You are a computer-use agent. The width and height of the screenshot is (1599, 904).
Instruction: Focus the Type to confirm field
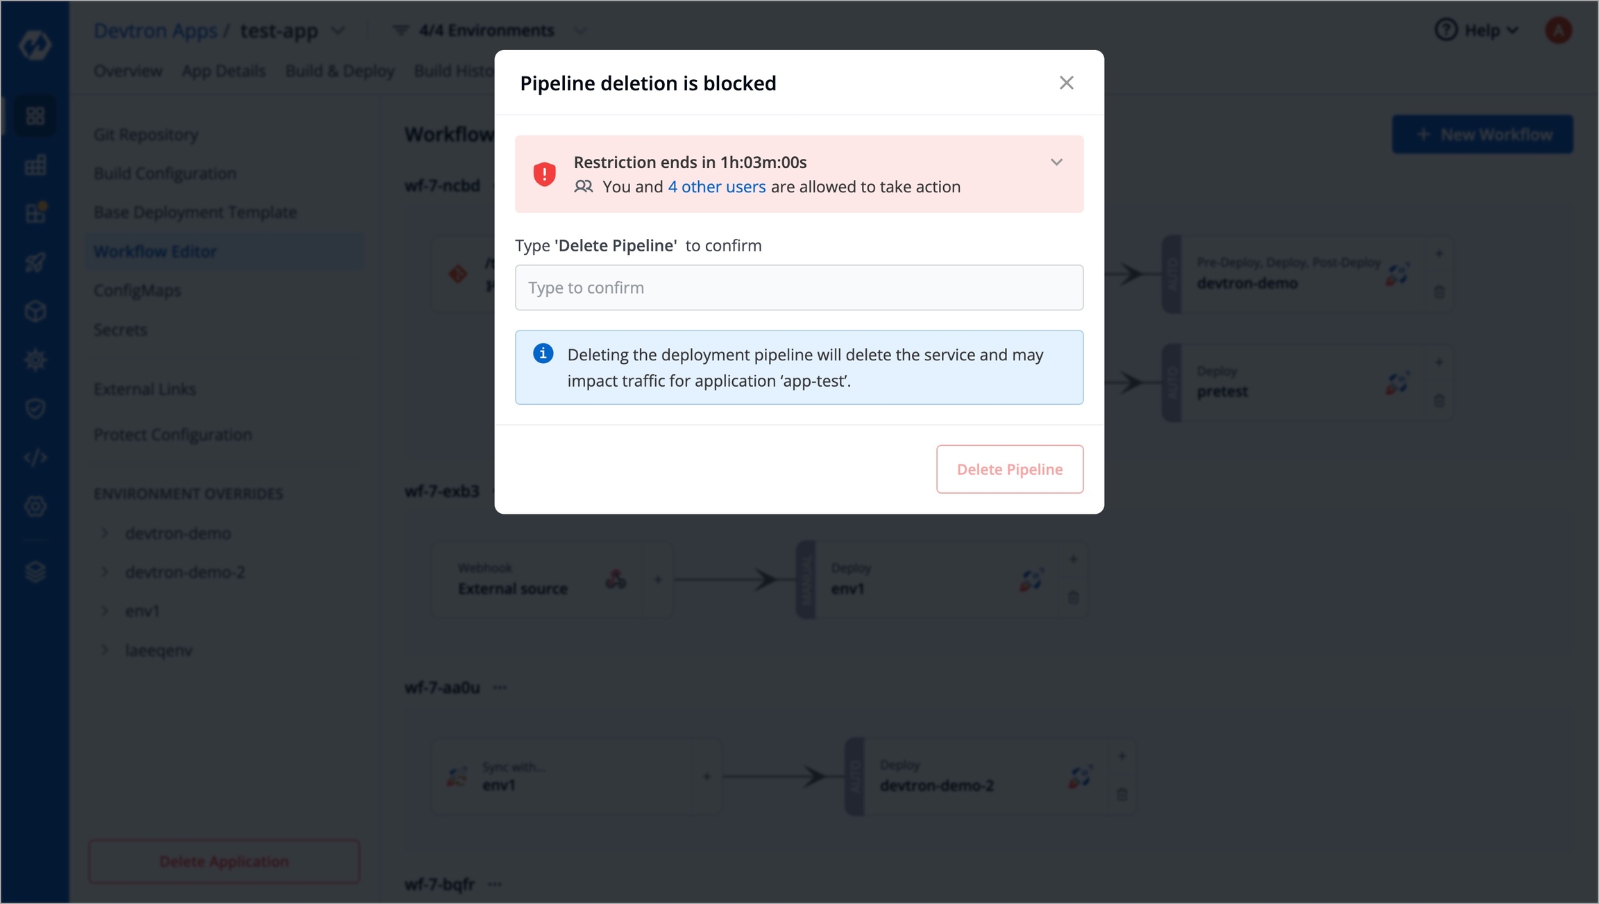click(x=799, y=287)
